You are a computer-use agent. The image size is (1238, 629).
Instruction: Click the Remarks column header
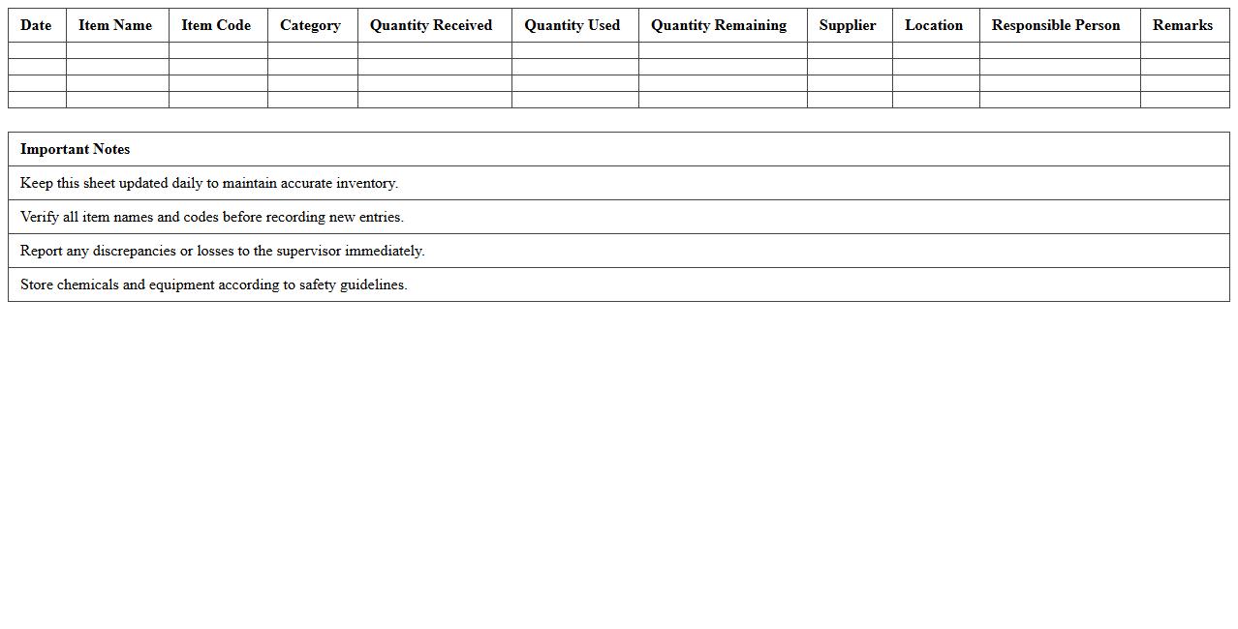1183,25
